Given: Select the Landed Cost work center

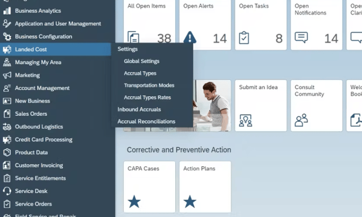Looking at the screenshot, I should click(56, 49).
